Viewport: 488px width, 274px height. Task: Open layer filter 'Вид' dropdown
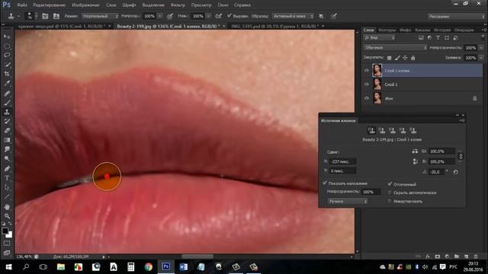tap(379, 37)
